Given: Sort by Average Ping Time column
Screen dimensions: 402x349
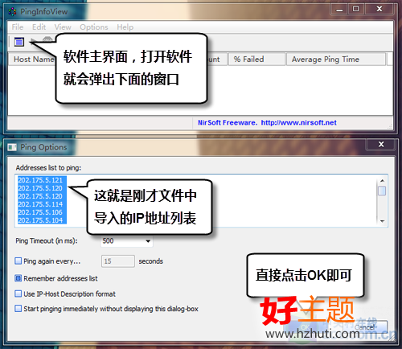Looking at the screenshot, I should (336, 60).
